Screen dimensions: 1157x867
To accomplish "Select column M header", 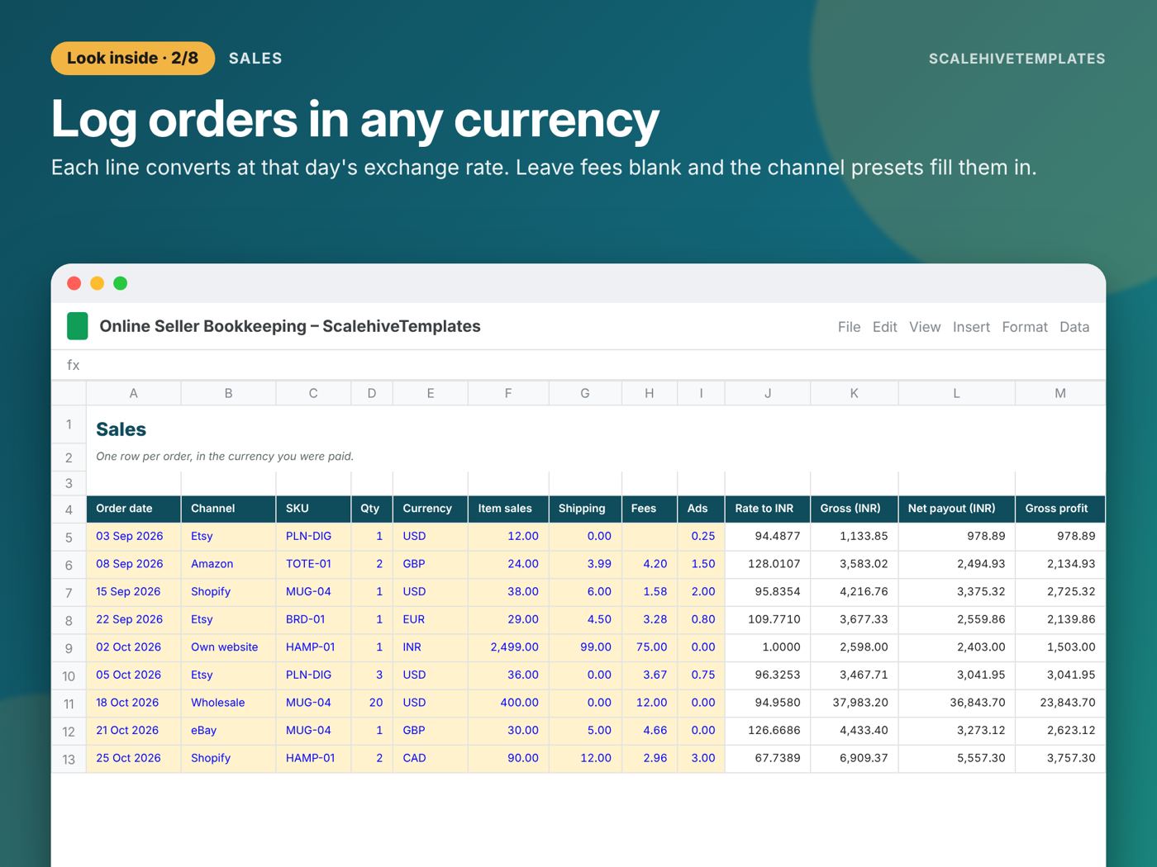I will [x=1060, y=393].
